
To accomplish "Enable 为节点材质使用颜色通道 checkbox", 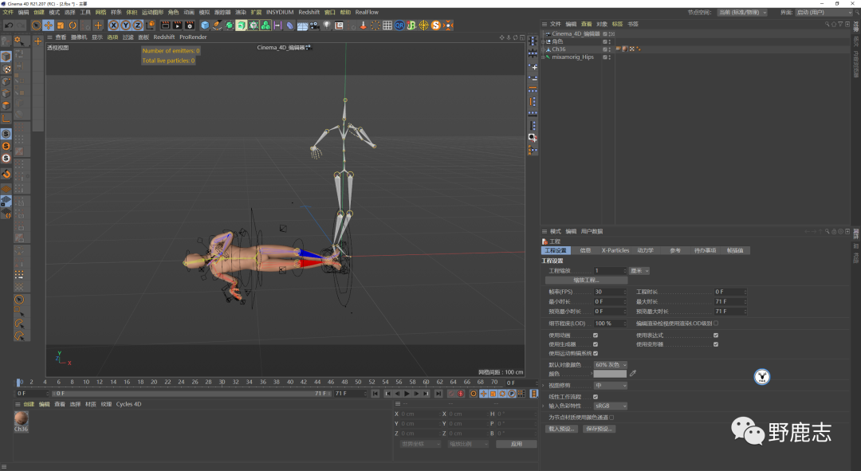I will coord(611,417).
